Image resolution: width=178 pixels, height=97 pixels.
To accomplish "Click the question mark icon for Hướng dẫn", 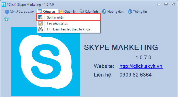I will click(104, 12).
